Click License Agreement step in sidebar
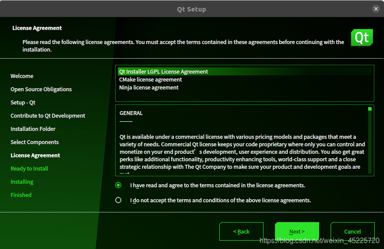Image resolution: width=384 pixels, height=249 pixels. pyautogui.click(x=35, y=155)
